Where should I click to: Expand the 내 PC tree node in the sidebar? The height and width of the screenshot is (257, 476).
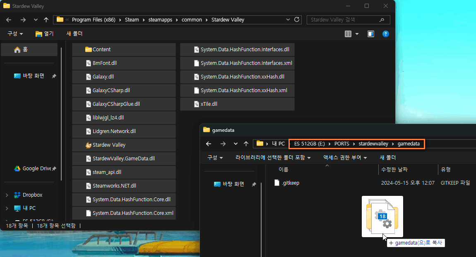pos(7,208)
